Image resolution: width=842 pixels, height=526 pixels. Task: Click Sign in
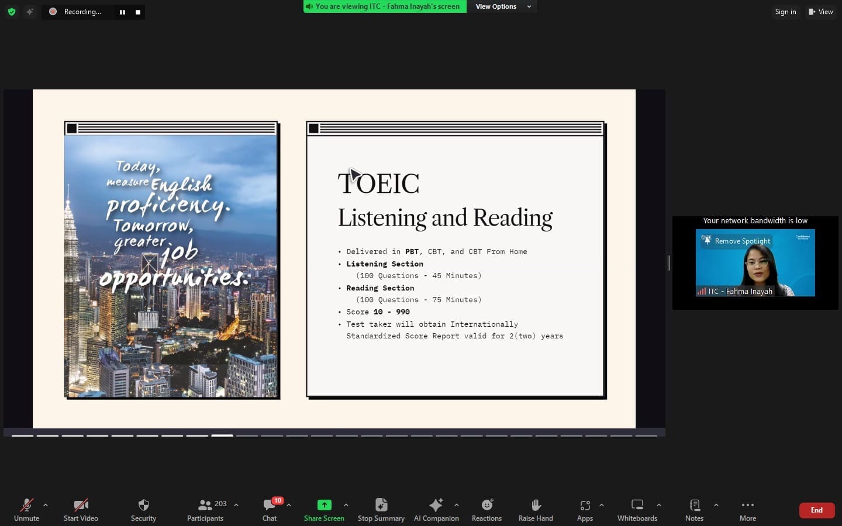coord(785,12)
